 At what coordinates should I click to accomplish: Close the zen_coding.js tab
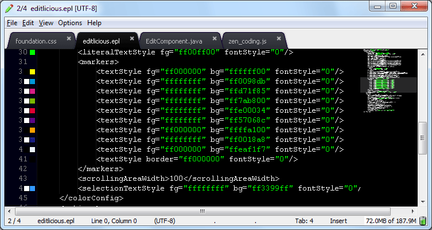tap(279, 39)
